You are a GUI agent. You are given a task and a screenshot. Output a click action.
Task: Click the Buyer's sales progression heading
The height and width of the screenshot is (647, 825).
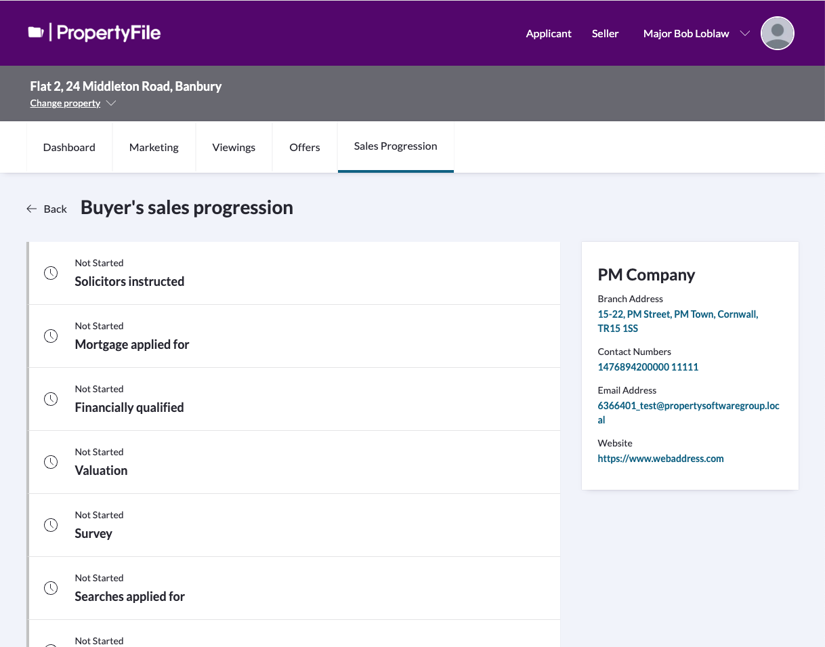pyautogui.click(x=187, y=207)
